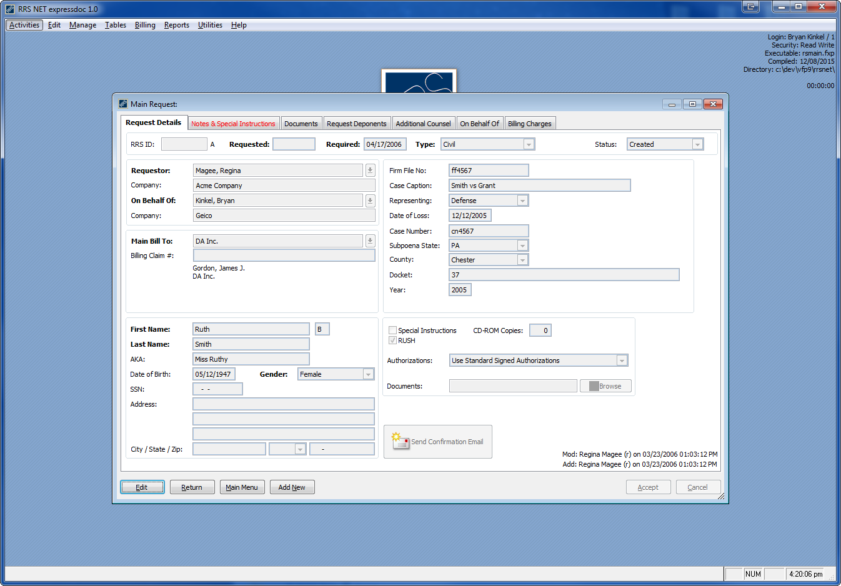Click the RRS NET expressdoc app icon
This screenshot has height=586, width=841.
pyautogui.click(x=10, y=9)
